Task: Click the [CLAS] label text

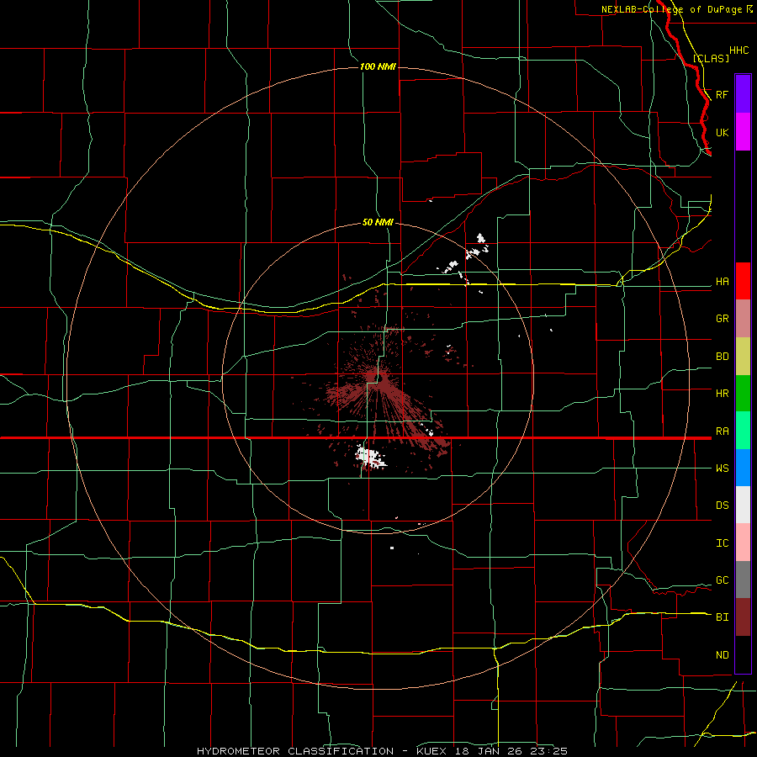Action: pos(711,58)
